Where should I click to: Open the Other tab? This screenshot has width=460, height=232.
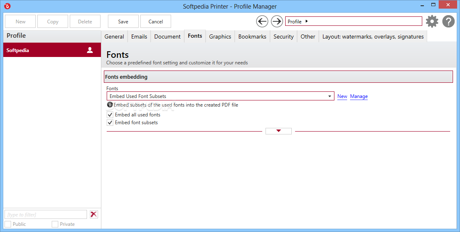click(308, 36)
